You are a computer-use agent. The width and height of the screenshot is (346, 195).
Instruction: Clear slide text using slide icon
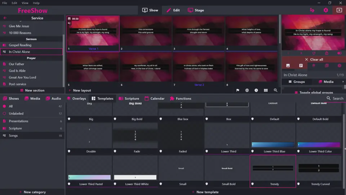pyautogui.click(x=301, y=66)
